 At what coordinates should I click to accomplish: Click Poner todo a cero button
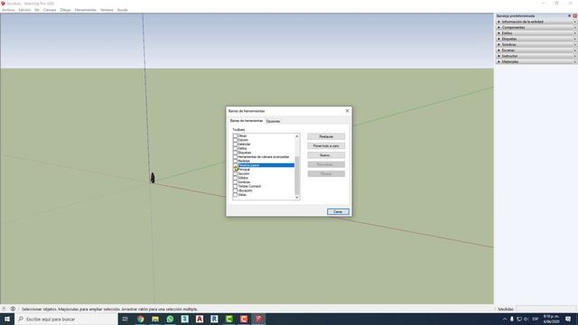click(x=326, y=146)
